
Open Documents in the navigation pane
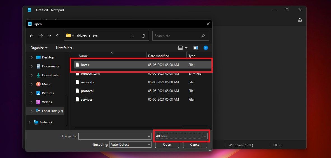pos(50,66)
